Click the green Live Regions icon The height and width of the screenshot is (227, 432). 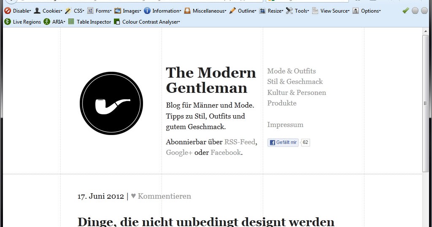[8, 22]
